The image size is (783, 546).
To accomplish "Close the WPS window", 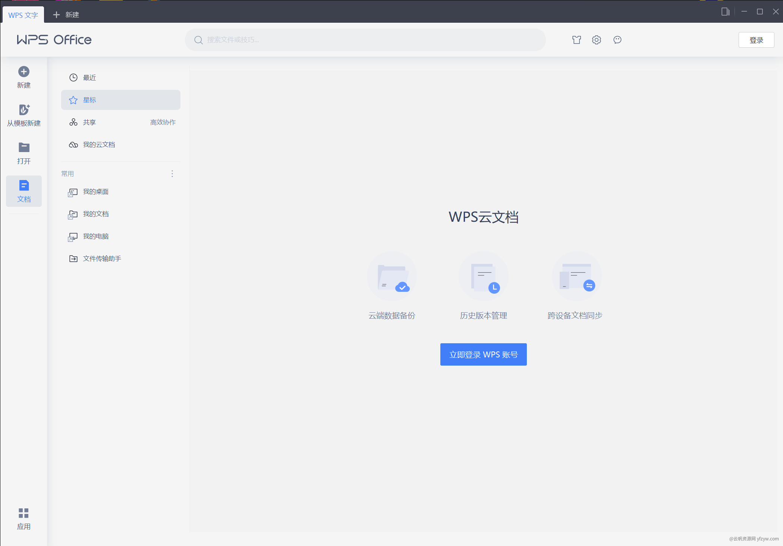I will pyautogui.click(x=776, y=12).
